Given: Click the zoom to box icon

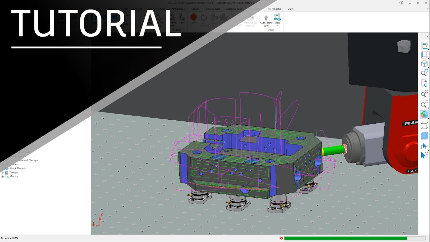Looking at the screenshot, I should (425, 104).
